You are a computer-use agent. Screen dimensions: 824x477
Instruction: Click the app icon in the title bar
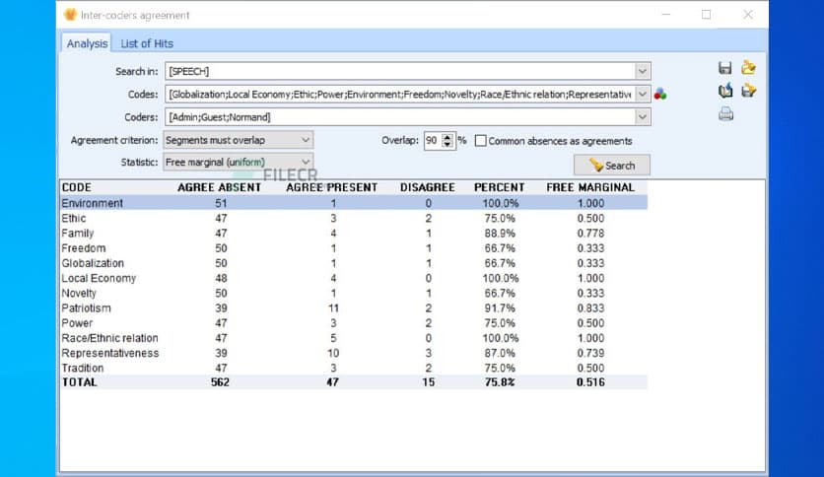click(70, 15)
